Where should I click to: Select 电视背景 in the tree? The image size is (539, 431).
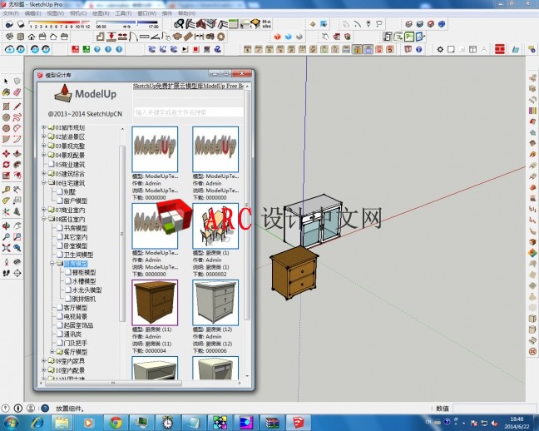point(76,316)
